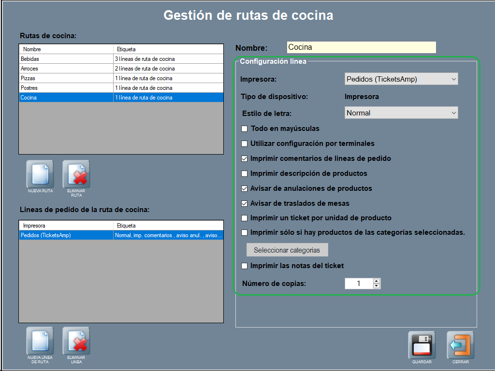Open the Impresora dropdown
Viewport: 495px width, 371px height.
[x=401, y=79]
